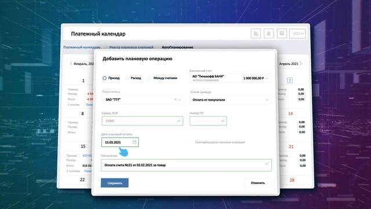Screen dimensions: 371x209
Task: Go to previous month arrow beside Февраль
Action: [71, 63]
